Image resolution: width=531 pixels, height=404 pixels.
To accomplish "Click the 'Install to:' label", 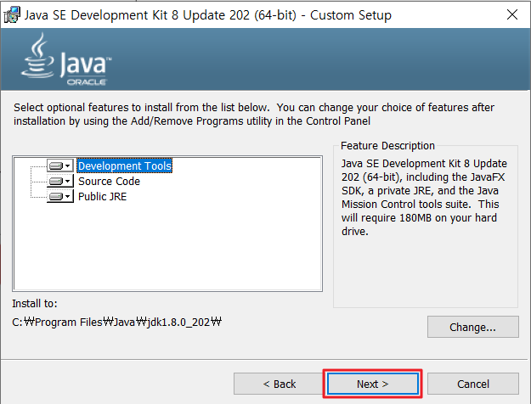I will coord(35,304).
